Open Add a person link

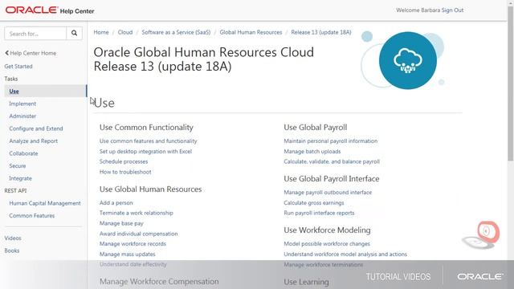(x=116, y=203)
